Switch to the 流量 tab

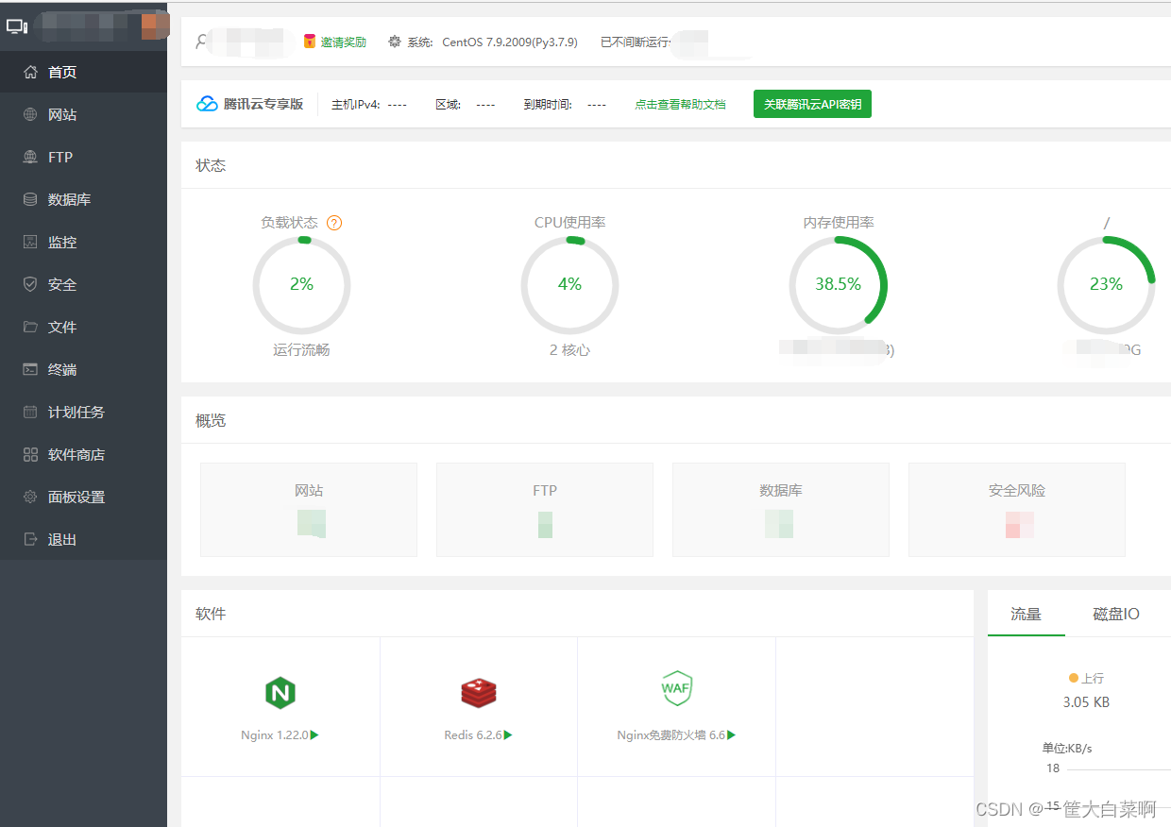click(1026, 614)
